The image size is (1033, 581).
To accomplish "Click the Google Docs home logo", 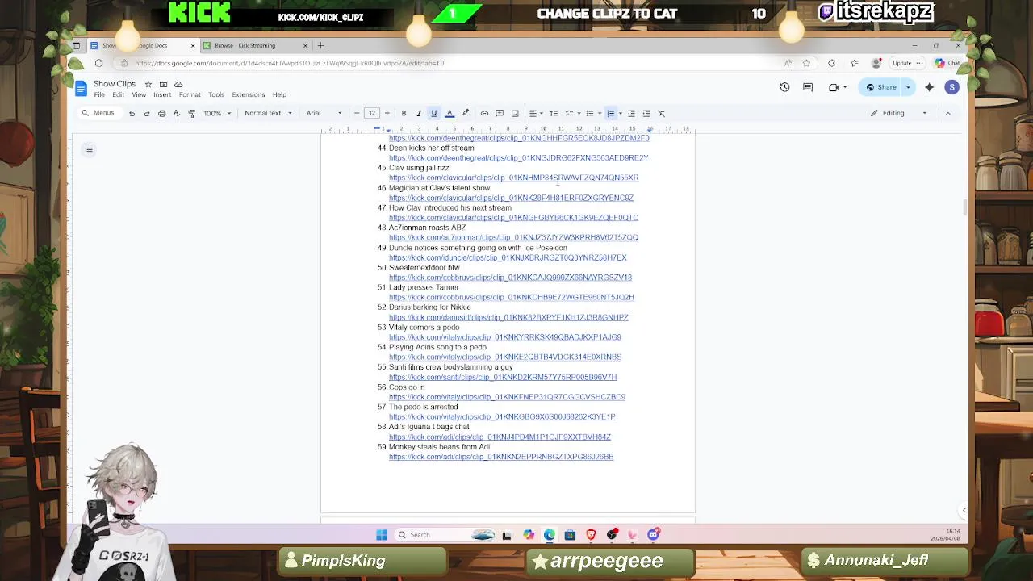I will point(81,88).
